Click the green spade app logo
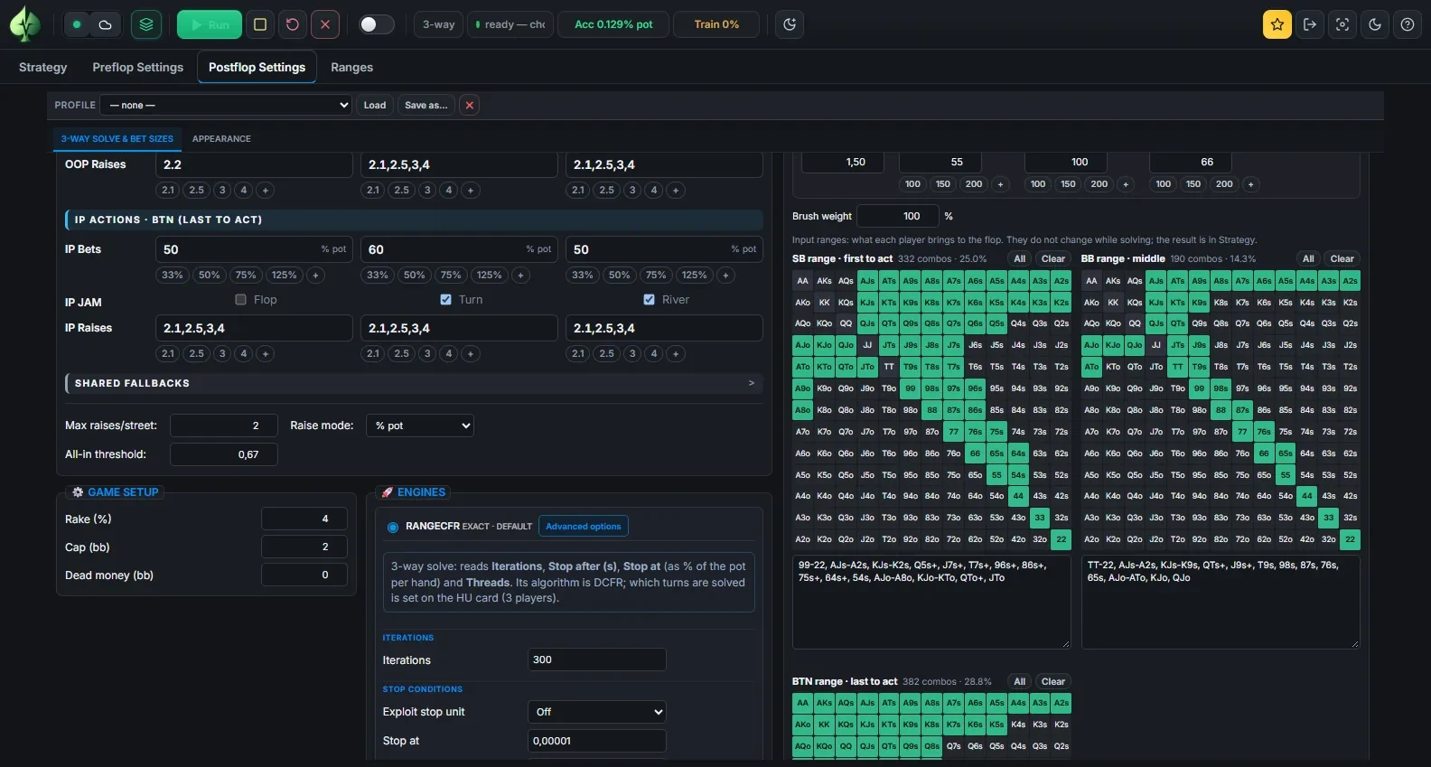Viewport: 1431px width, 767px height. coord(24,24)
